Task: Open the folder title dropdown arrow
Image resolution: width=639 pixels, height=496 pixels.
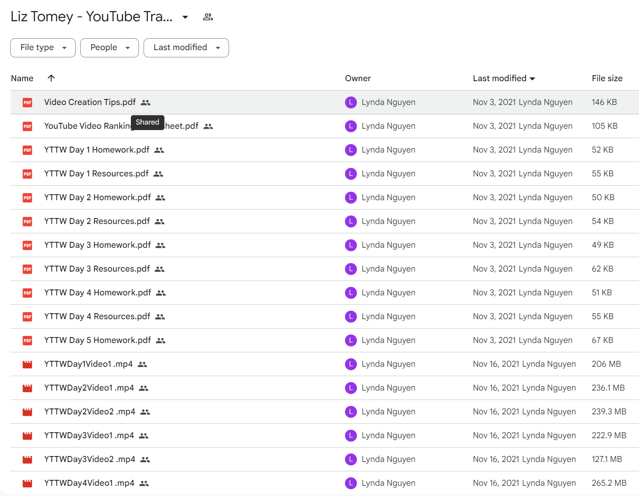Action: tap(185, 17)
